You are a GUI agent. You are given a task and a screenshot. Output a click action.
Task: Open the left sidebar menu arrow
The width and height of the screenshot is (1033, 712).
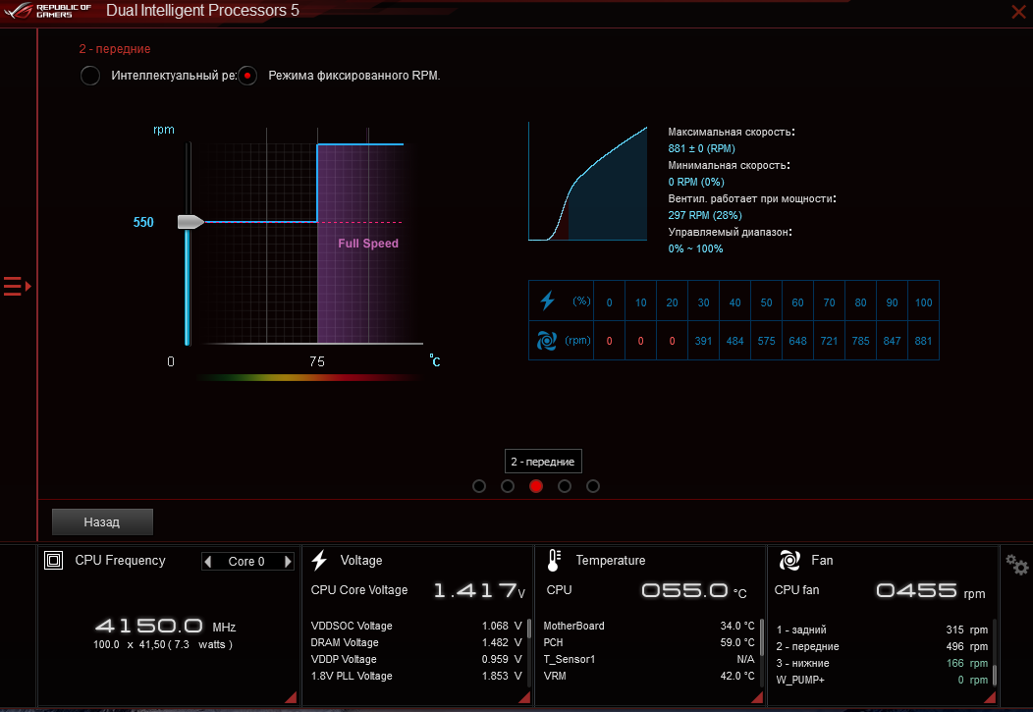17,286
